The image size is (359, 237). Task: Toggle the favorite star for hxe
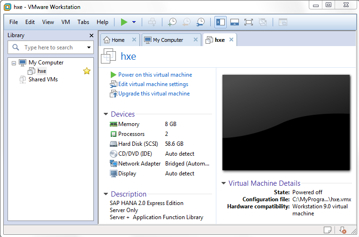pyautogui.click(x=87, y=71)
